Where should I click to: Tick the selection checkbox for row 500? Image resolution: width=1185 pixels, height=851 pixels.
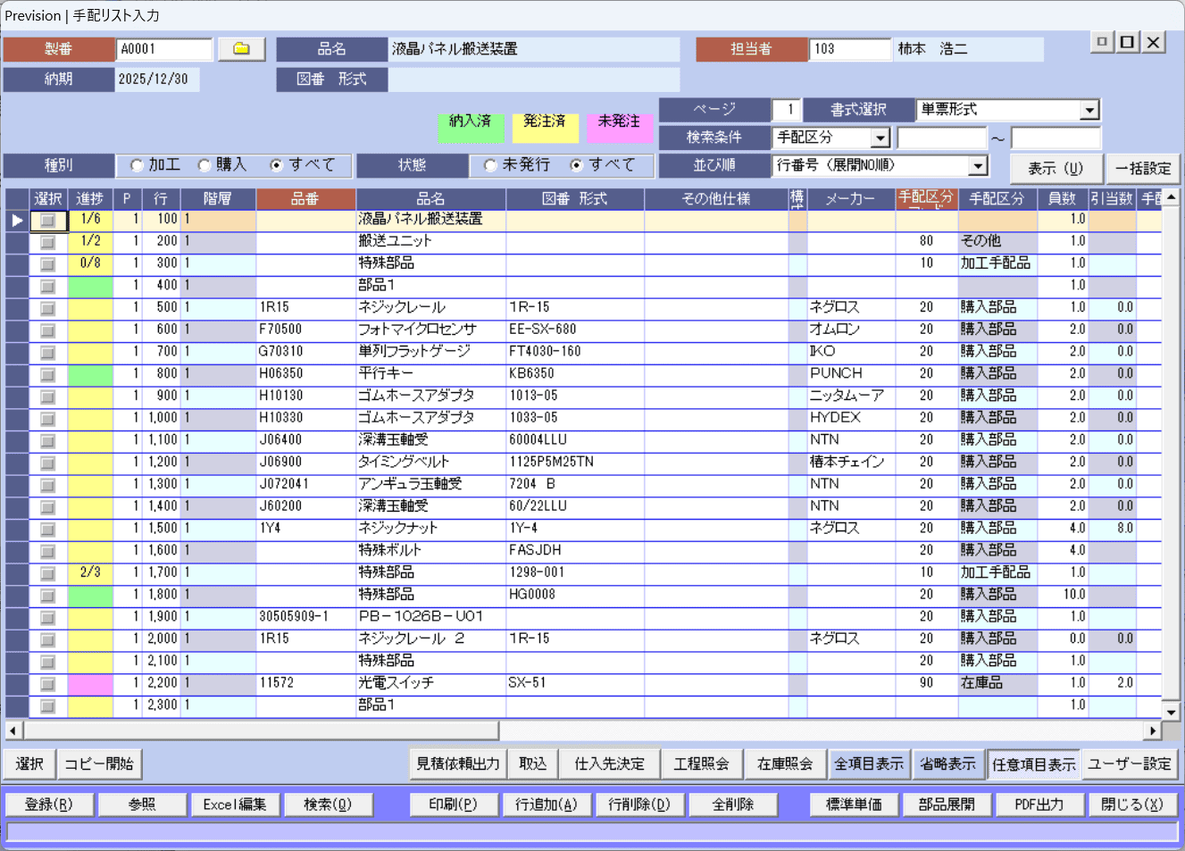[48, 308]
